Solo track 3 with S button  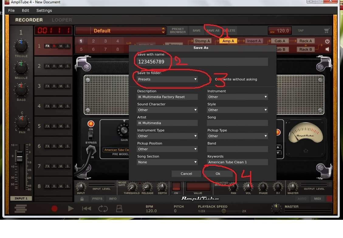coord(67,86)
